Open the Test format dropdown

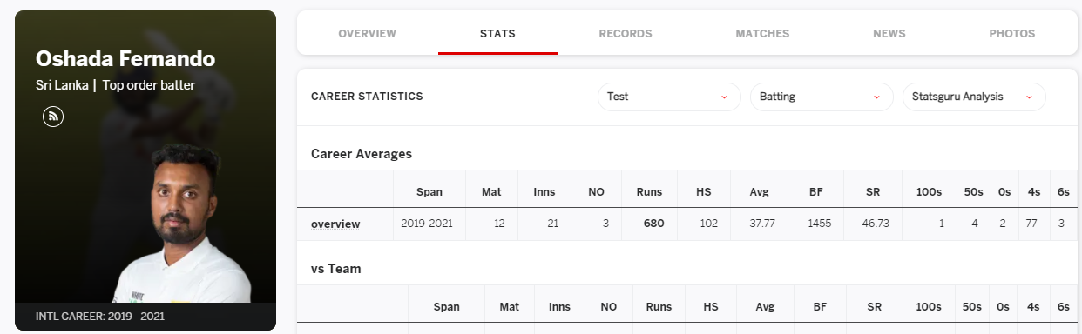(669, 97)
